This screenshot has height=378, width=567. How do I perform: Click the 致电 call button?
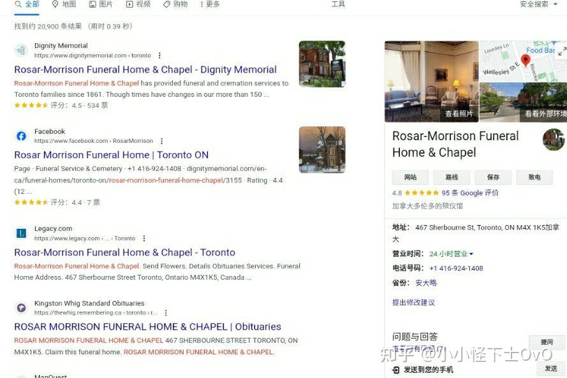(534, 177)
